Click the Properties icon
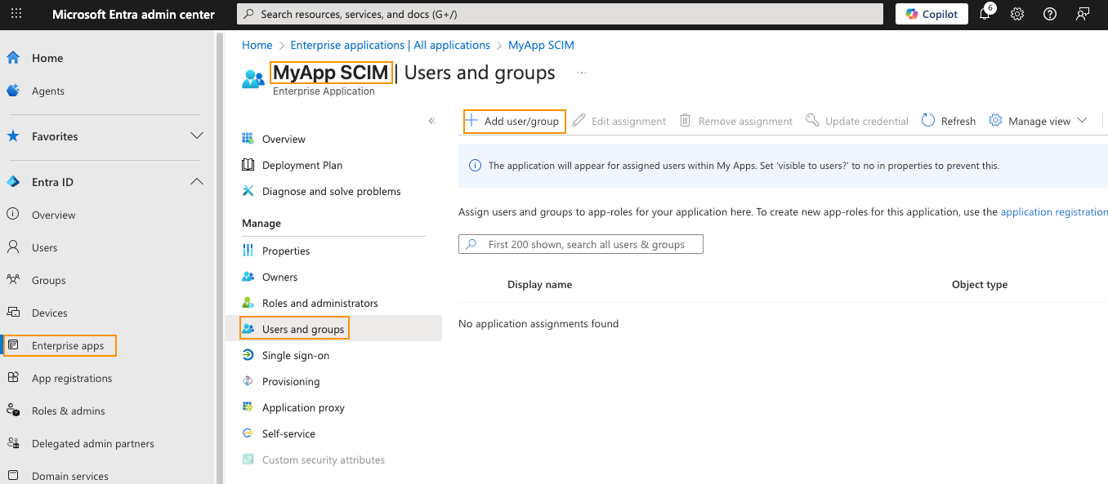Viewport: 1108px width, 484px height. [248, 251]
